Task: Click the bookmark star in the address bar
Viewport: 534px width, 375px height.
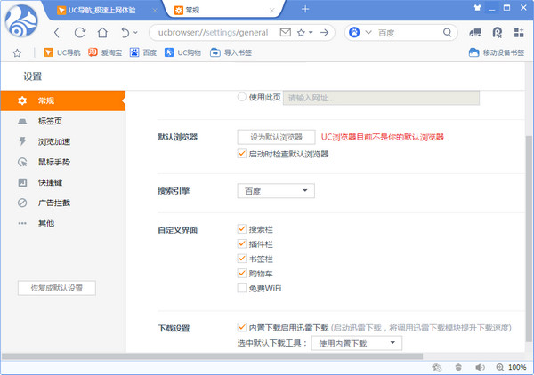Action: click(x=302, y=32)
